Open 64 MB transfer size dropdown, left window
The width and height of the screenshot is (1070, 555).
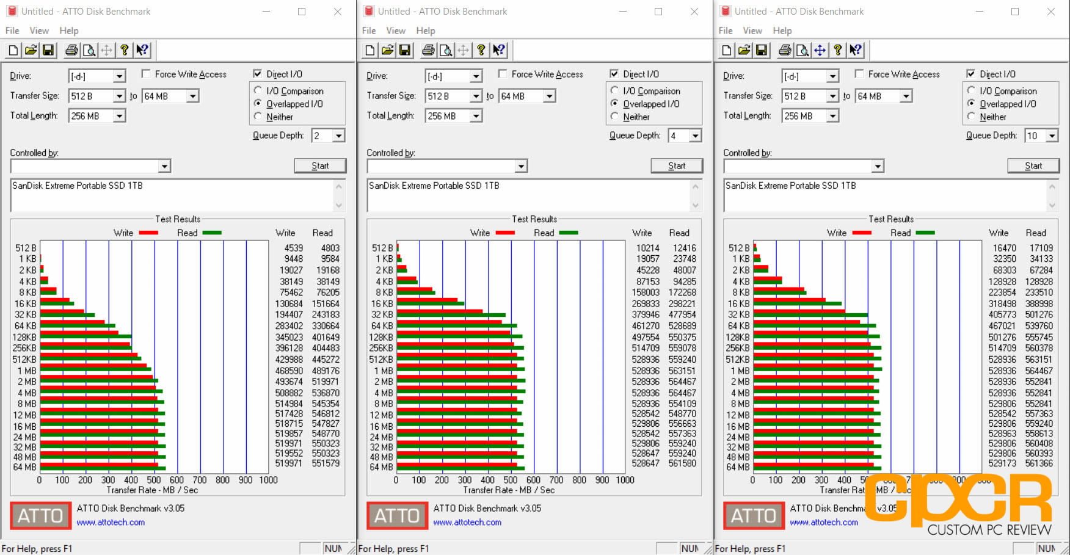tap(193, 96)
